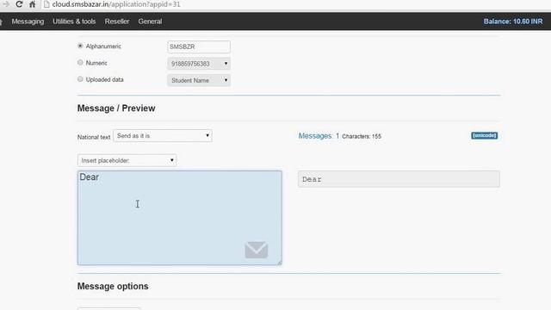This screenshot has width=551, height=310.
Task: Choose the Uploaded data radio option
Action: click(80, 79)
